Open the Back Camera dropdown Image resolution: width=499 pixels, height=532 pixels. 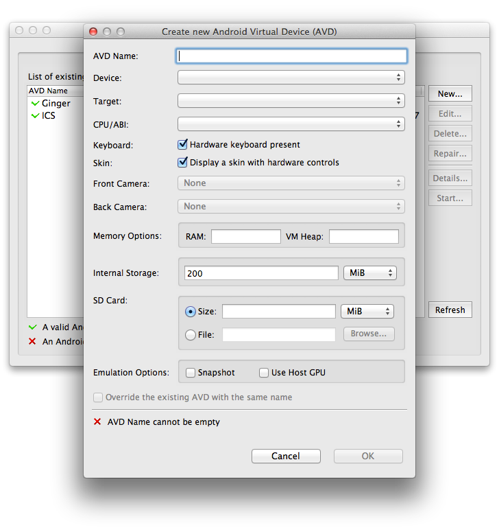(291, 207)
